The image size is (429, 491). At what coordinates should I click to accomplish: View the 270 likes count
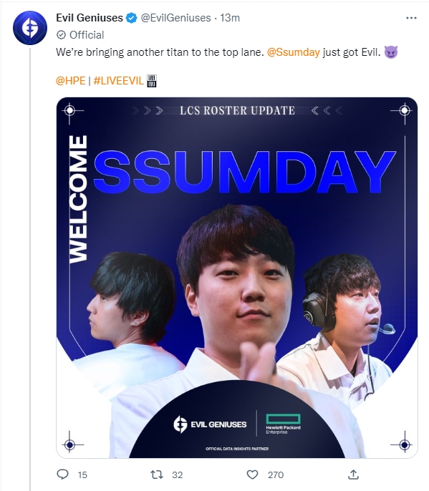coord(276,475)
